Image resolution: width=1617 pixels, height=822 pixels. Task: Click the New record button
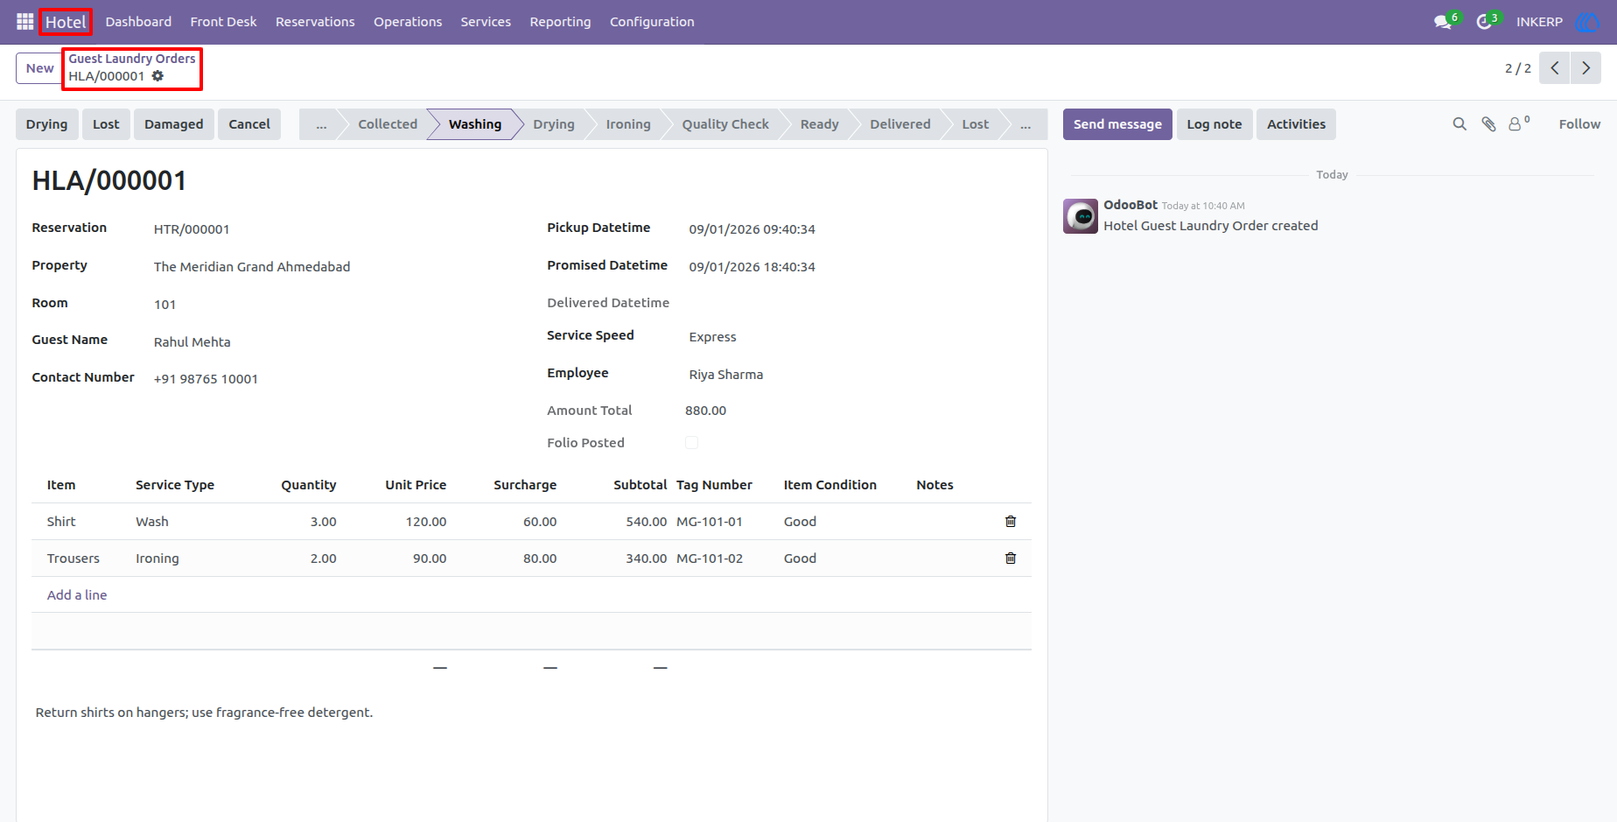pos(39,68)
